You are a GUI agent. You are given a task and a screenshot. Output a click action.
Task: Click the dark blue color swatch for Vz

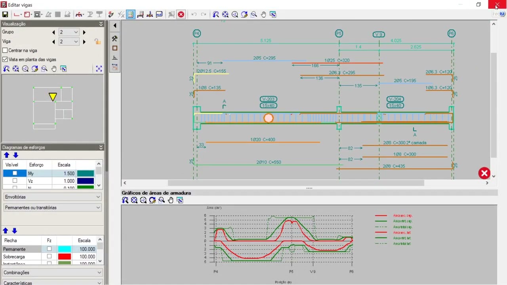86,181
